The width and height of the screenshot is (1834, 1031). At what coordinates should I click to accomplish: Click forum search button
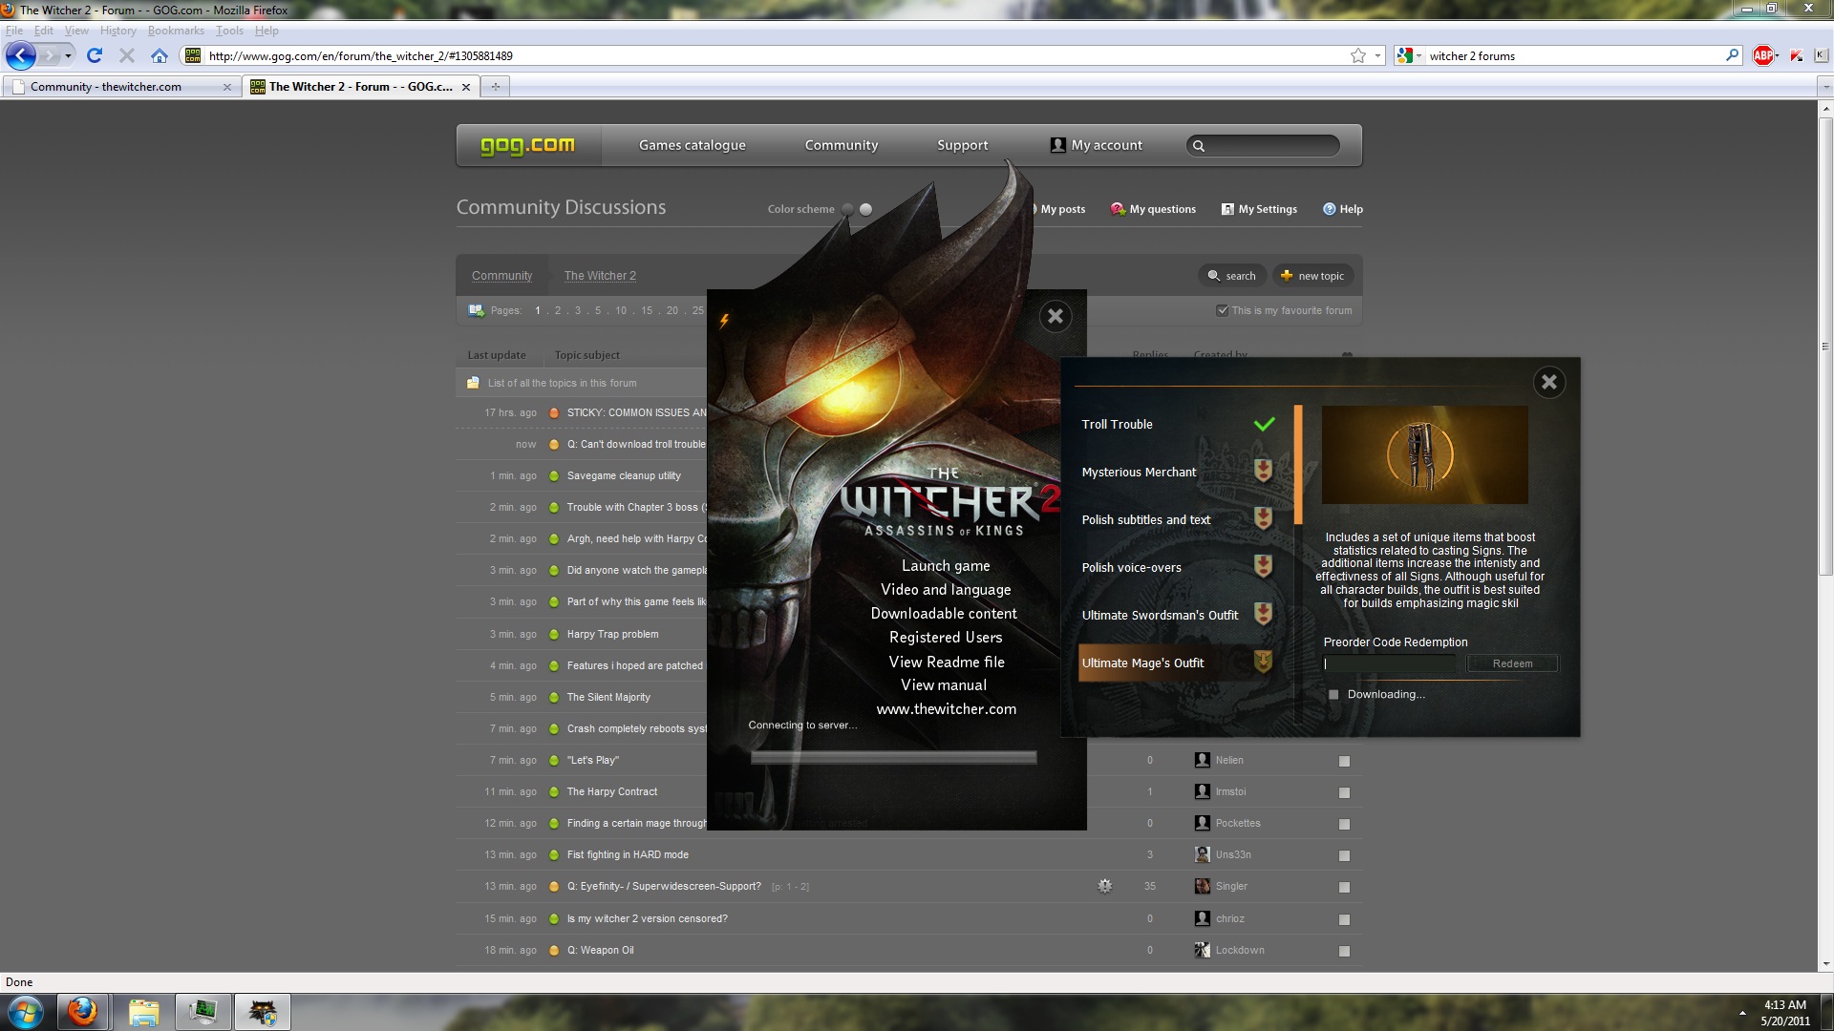tap(1231, 276)
